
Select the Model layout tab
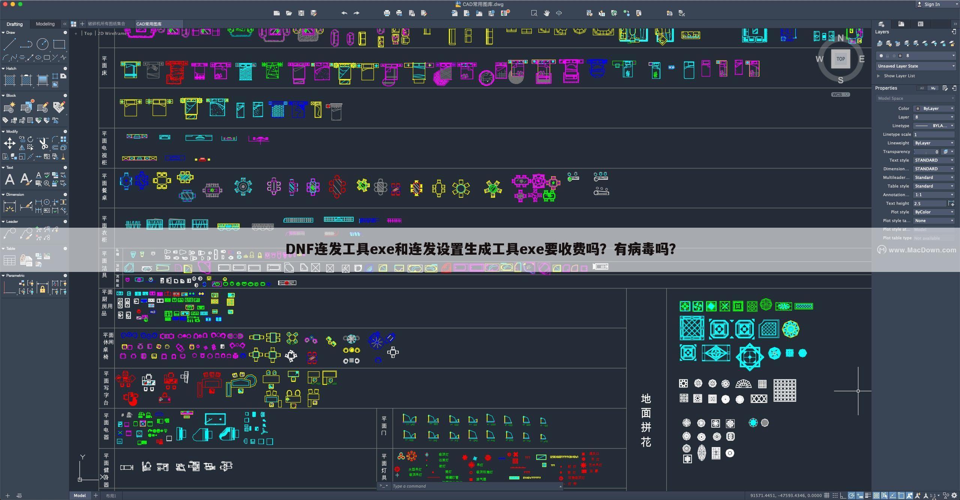79,495
